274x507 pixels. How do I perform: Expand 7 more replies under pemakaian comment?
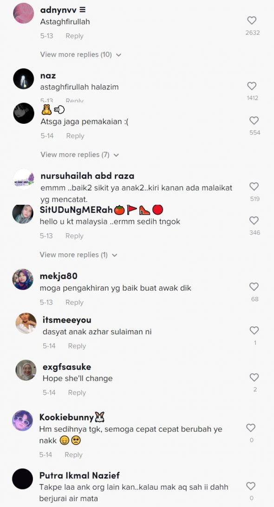79,155
